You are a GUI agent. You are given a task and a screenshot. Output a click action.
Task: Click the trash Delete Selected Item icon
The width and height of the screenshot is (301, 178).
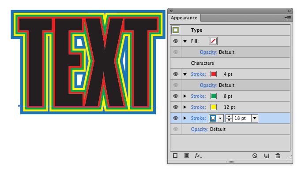278,156
